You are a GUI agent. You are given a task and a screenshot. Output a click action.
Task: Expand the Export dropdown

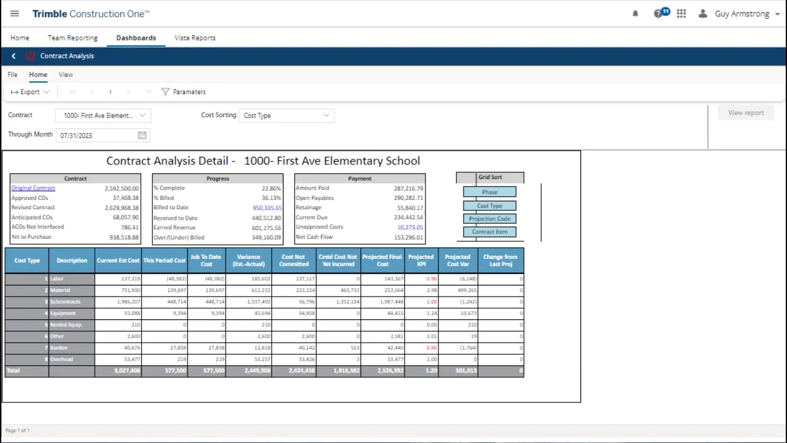pos(30,92)
